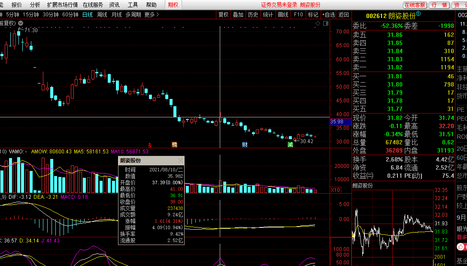Open the 前复权 adjustment dropdown arrow

point(21,23)
